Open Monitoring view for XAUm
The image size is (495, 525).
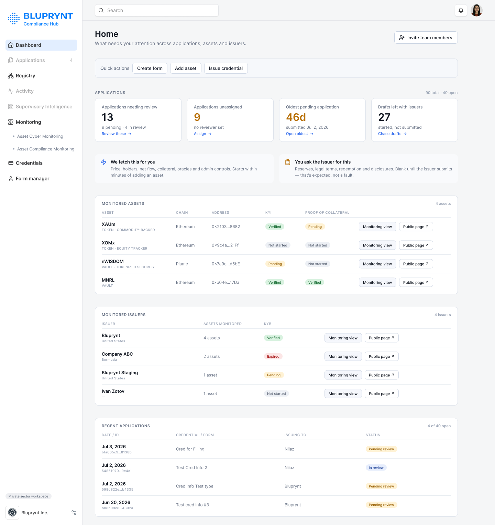coord(377,227)
